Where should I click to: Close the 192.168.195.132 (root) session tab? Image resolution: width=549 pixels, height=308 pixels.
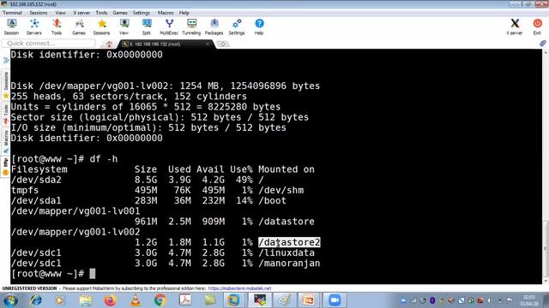[208, 44]
